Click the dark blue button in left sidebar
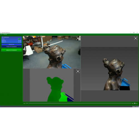Viewport: 139px width, 139px height. pos(11,47)
